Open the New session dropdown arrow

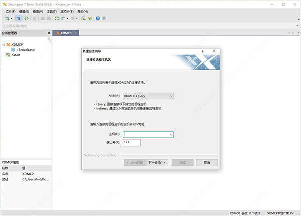(x=12, y=19)
